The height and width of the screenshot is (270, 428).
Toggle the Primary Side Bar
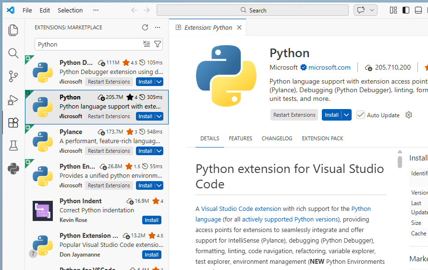[x=406, y=11]
